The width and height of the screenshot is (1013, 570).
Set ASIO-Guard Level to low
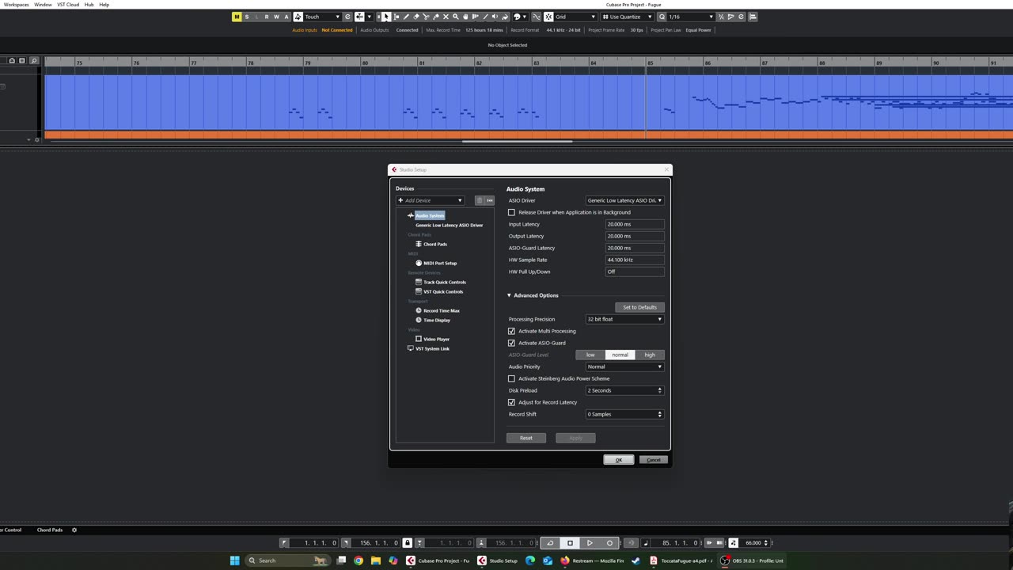click(590, 355)
